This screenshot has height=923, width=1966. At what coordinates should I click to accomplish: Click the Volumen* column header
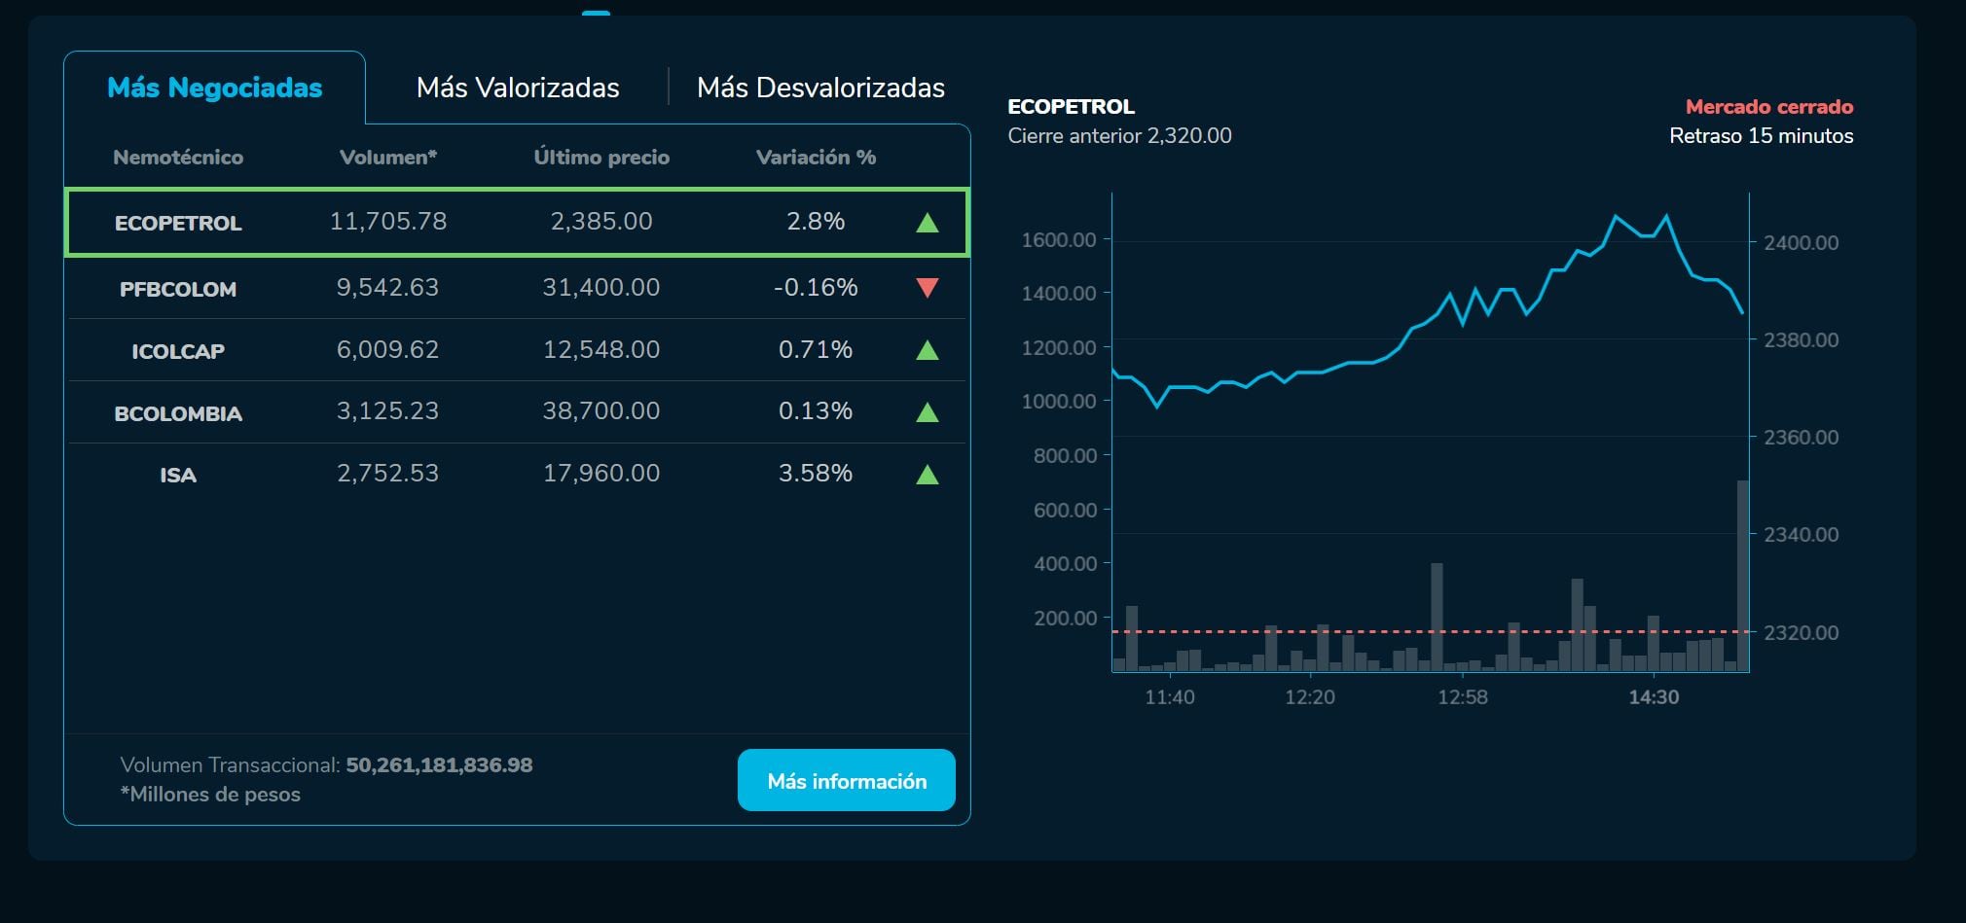point(387,157)
